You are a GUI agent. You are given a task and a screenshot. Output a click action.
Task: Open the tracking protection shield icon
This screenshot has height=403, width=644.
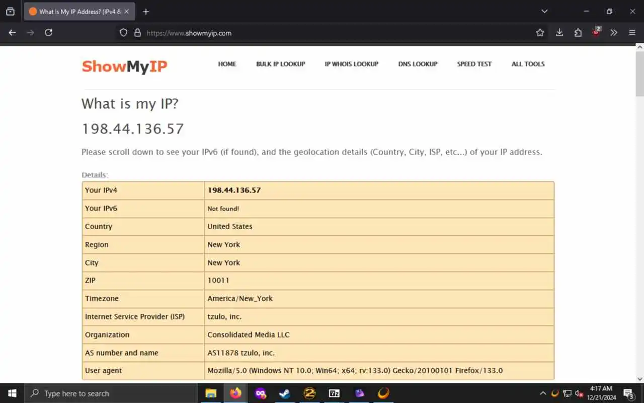[123, 33]
